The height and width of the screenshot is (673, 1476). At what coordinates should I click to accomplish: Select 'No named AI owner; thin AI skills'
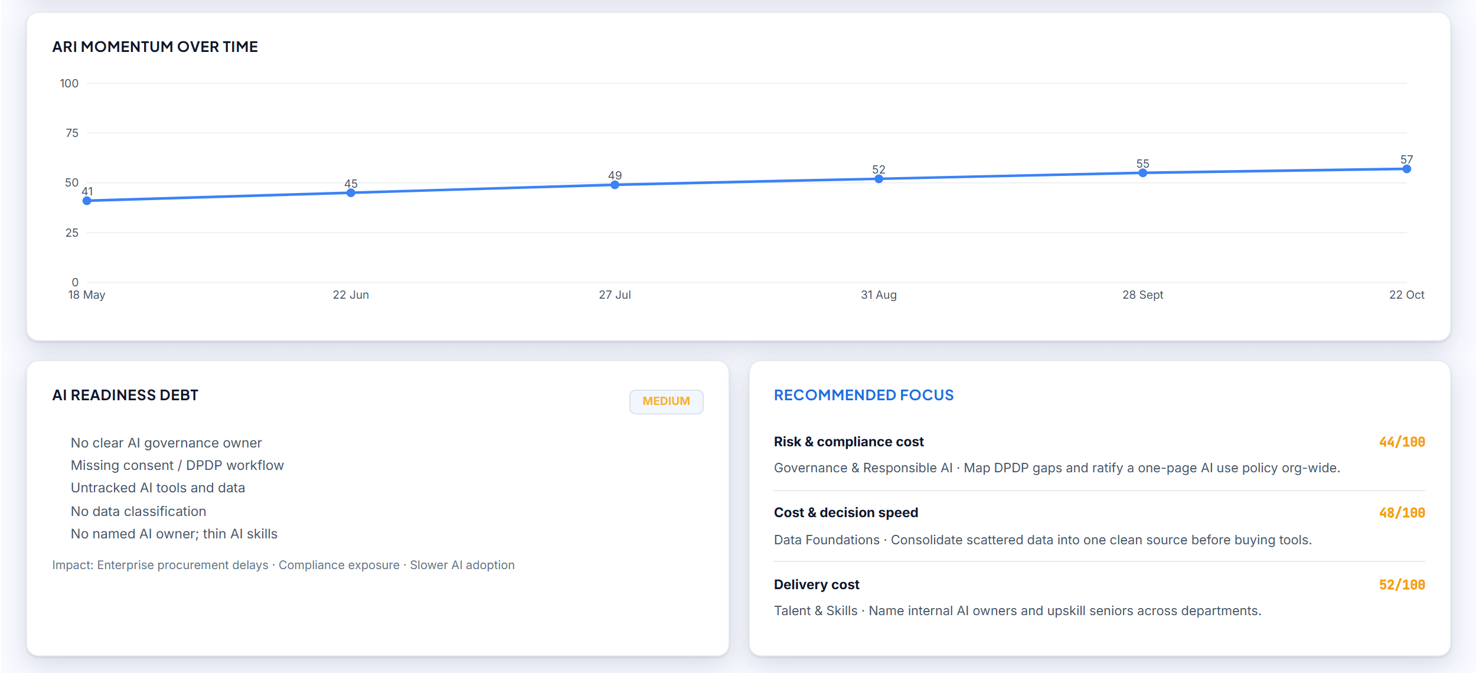174,534
